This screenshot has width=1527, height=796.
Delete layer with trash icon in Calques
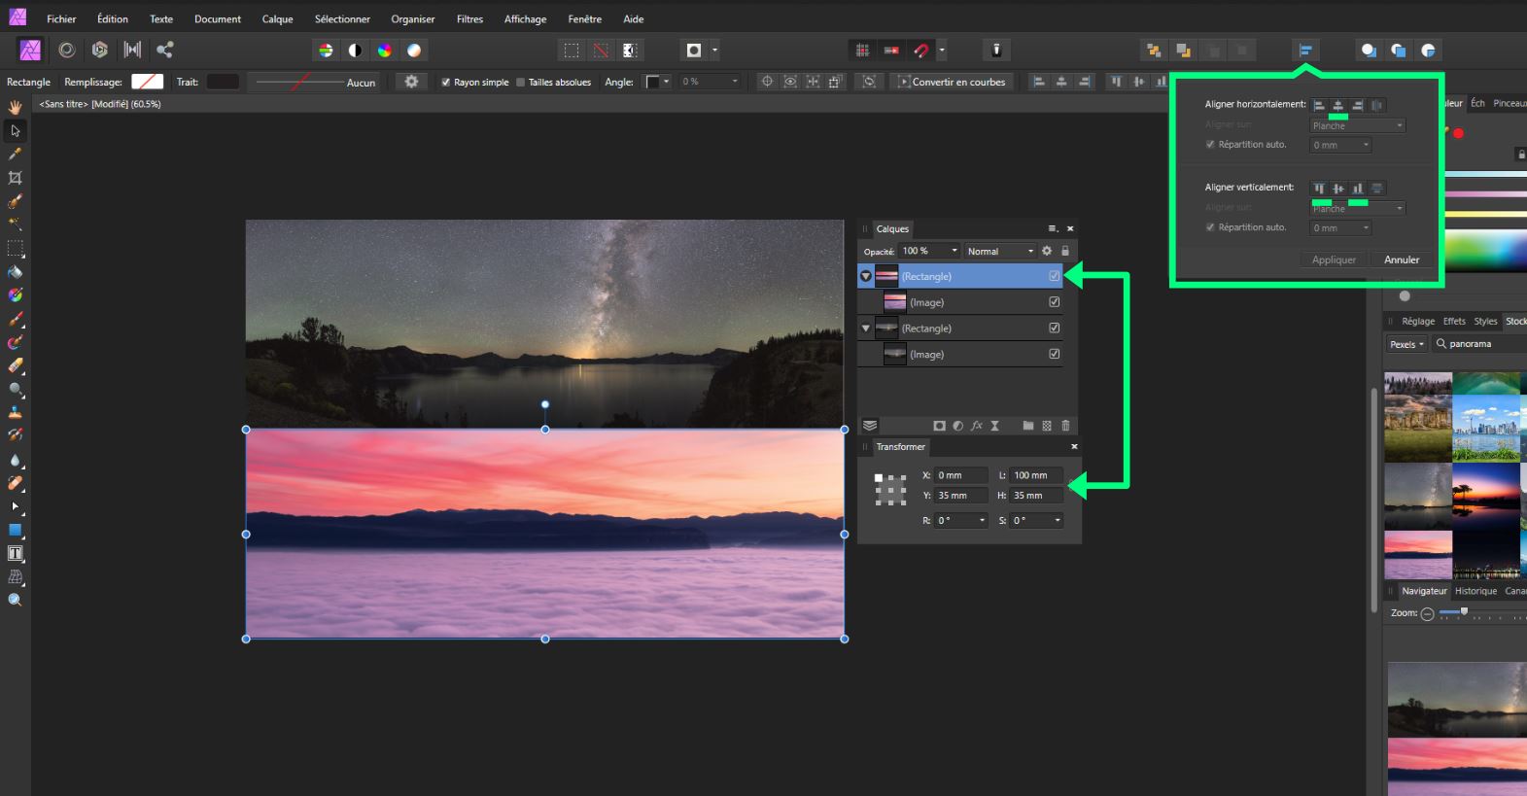click(x=1065, y=426)
